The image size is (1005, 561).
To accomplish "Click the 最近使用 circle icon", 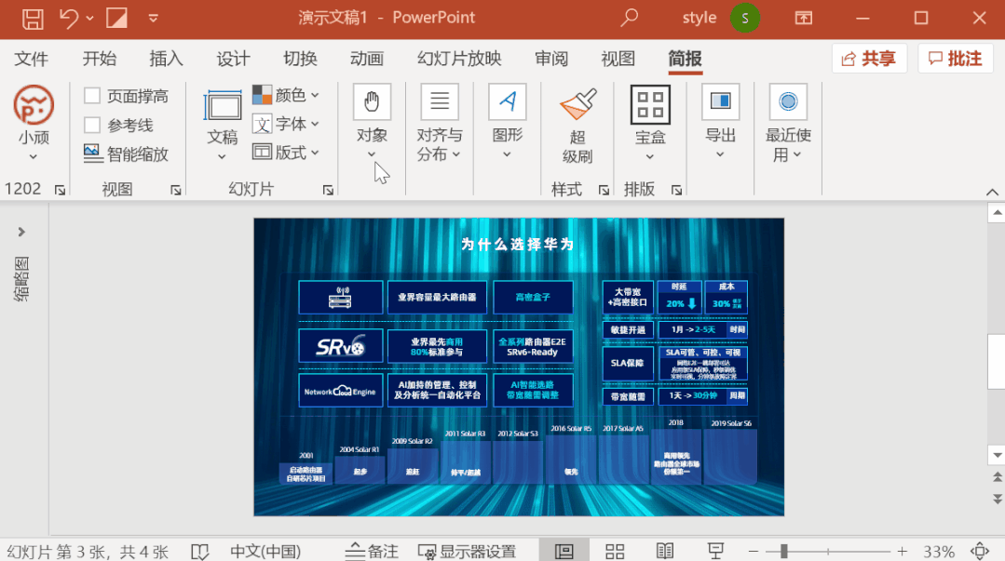I will 788,101.
